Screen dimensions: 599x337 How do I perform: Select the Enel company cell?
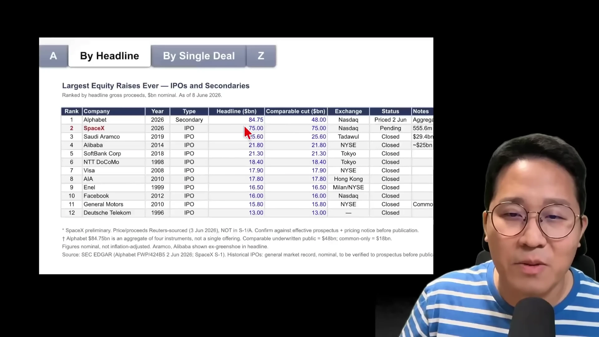(114, 187)
